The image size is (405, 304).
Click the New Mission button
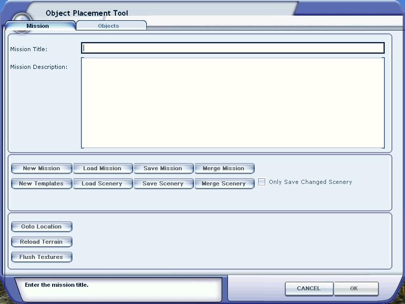pos(42,168)
